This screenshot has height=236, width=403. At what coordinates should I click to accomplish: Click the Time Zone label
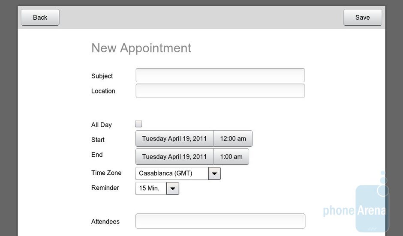coord(106,173)
